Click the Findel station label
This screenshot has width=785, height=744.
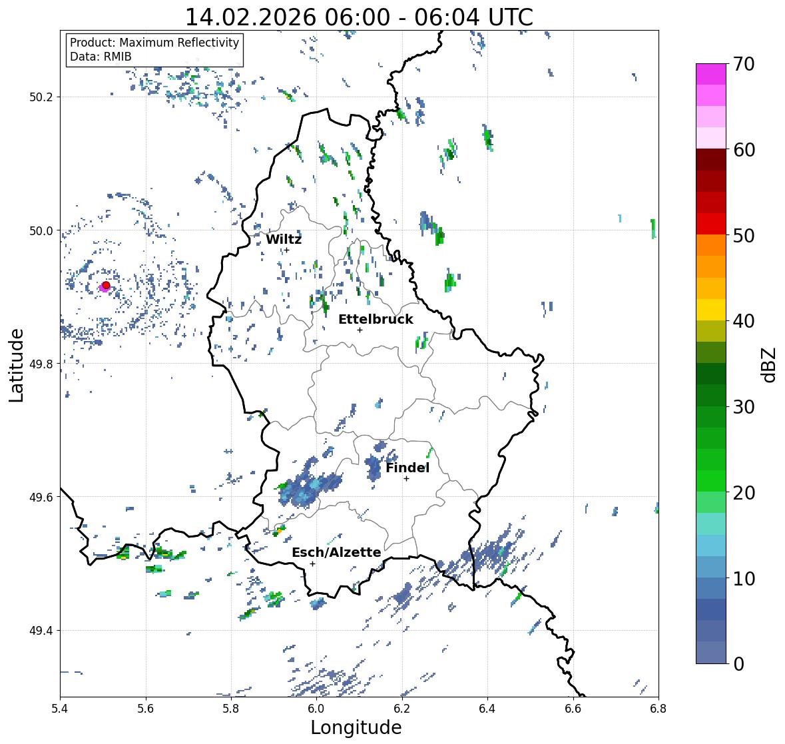(407, 468)
